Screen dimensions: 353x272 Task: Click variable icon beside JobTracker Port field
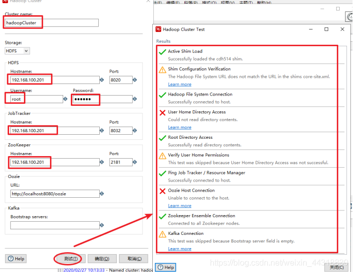click(134, 131)
